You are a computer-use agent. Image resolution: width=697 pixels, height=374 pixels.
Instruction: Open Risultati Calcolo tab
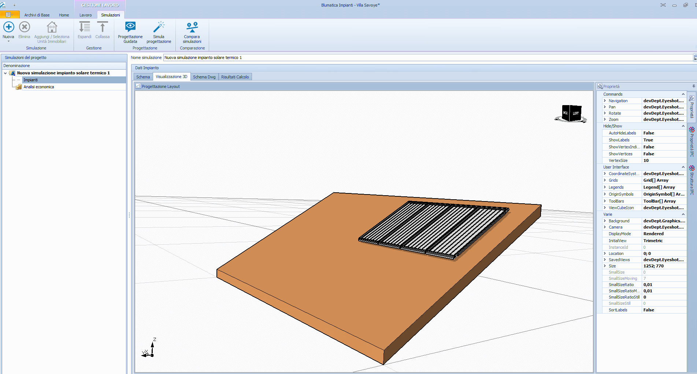(235, 77)
